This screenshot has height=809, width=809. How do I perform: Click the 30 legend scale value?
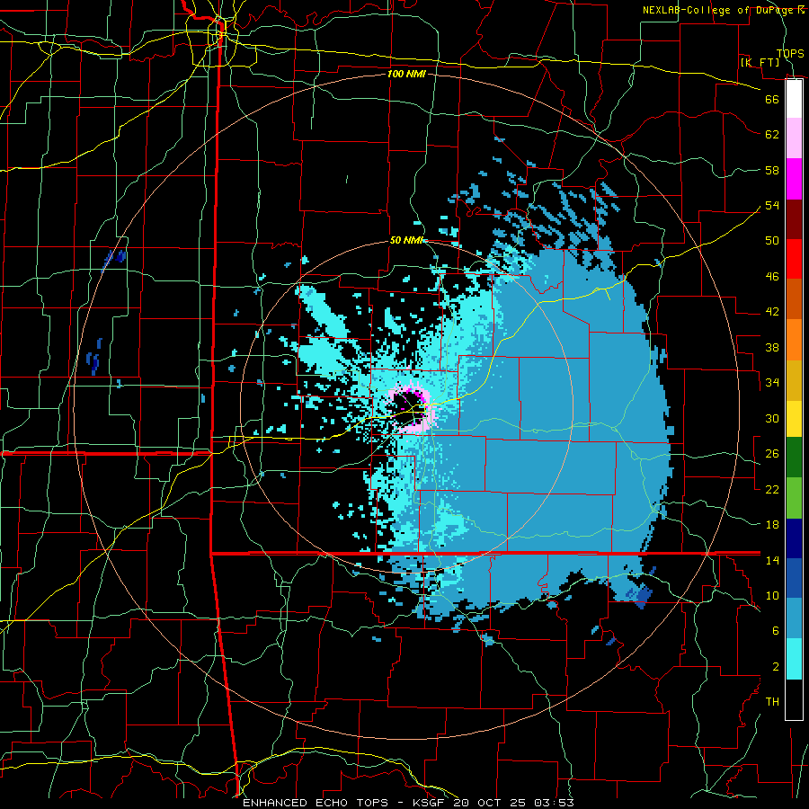772,418
